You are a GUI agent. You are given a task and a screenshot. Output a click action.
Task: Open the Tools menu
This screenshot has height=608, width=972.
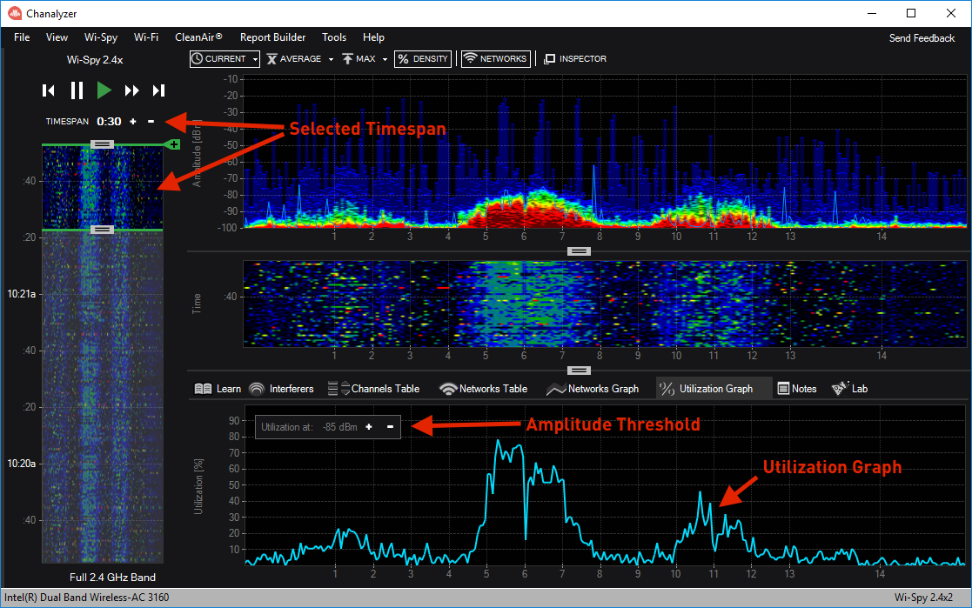tap(334, 37)
